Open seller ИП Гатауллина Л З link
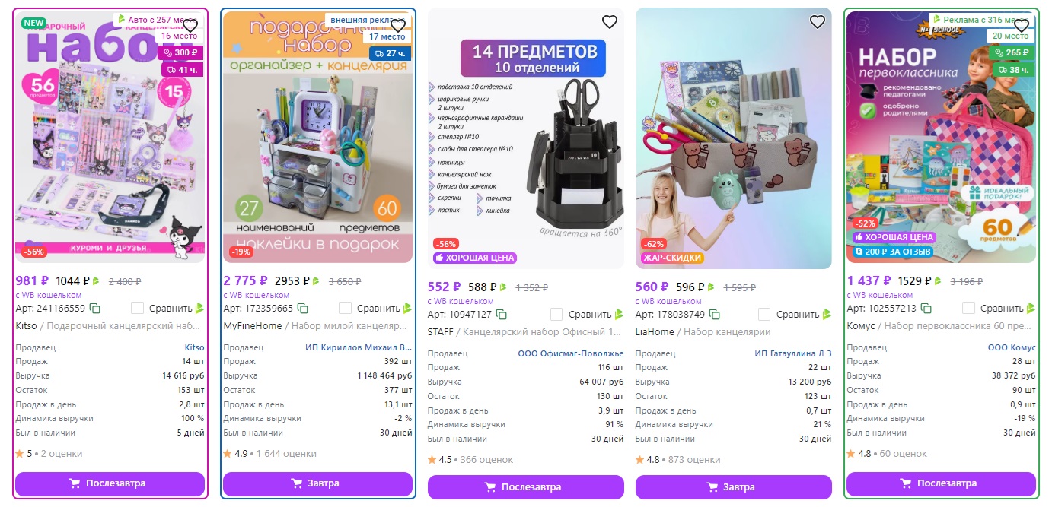Screen dimensions: 1052x507 (x=793, y=353)
